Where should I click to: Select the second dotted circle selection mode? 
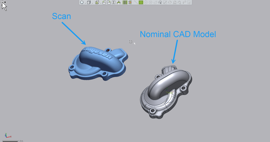150,2
